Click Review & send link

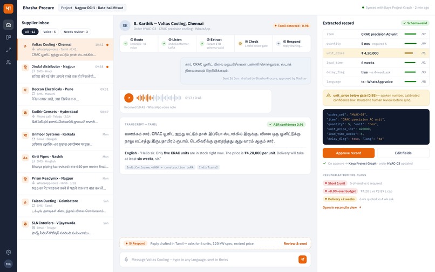click(295, 244)
